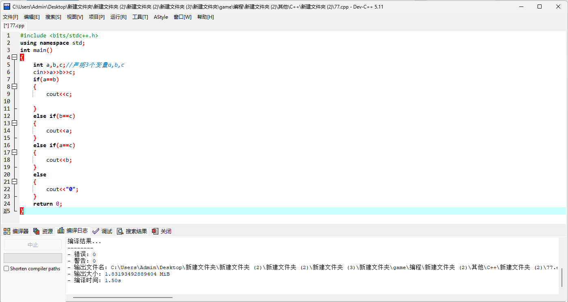Screen dimensions: 568x302
Task: Enable the Shorten compiler paths checkbox
Action: pyautogui.click(x=6, y=269)
